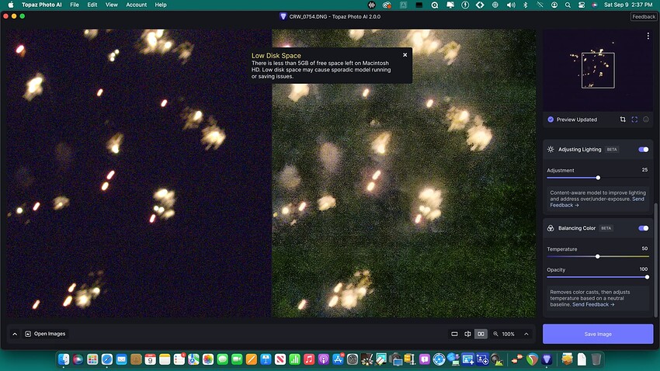Open the Topaz Photo AI menu
The width and height of the screenshot is (660, 371).
pos(42,5)
